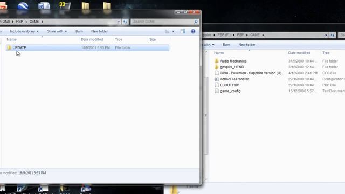Open the PBP File type cell for EBOOT.PBP
The width and height of the screenshot is (345, 194).
pyautogui.click(x=329, y=85)
